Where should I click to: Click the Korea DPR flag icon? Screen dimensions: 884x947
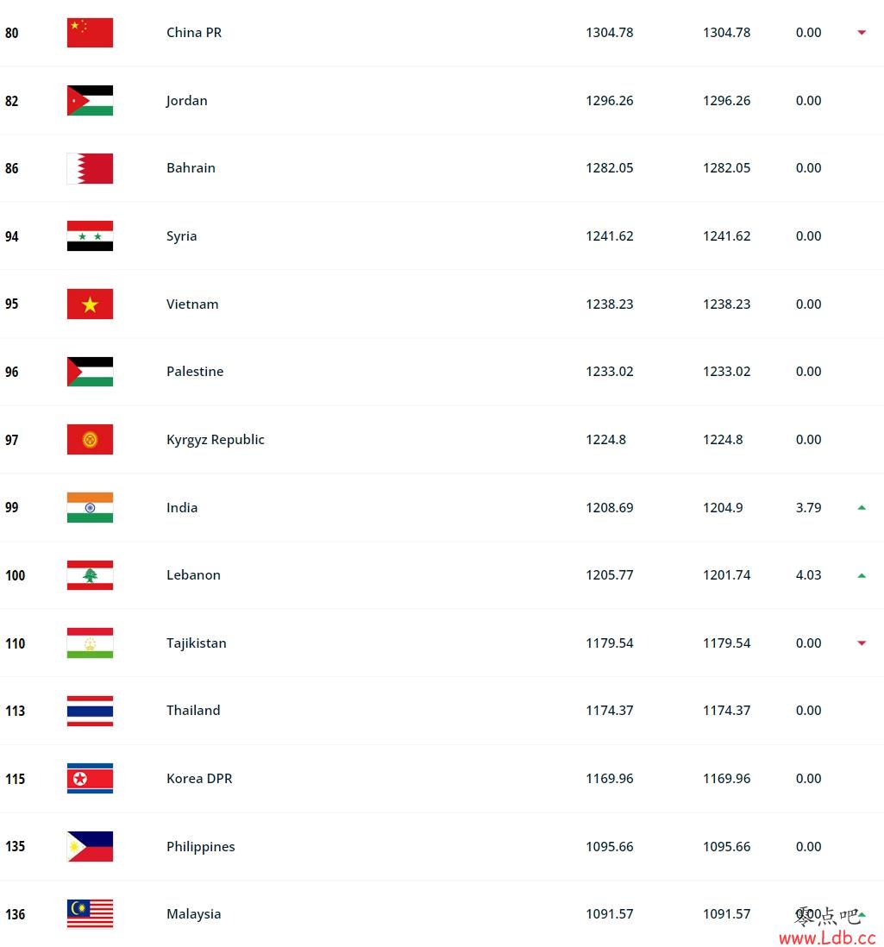(x=90, y=779)
